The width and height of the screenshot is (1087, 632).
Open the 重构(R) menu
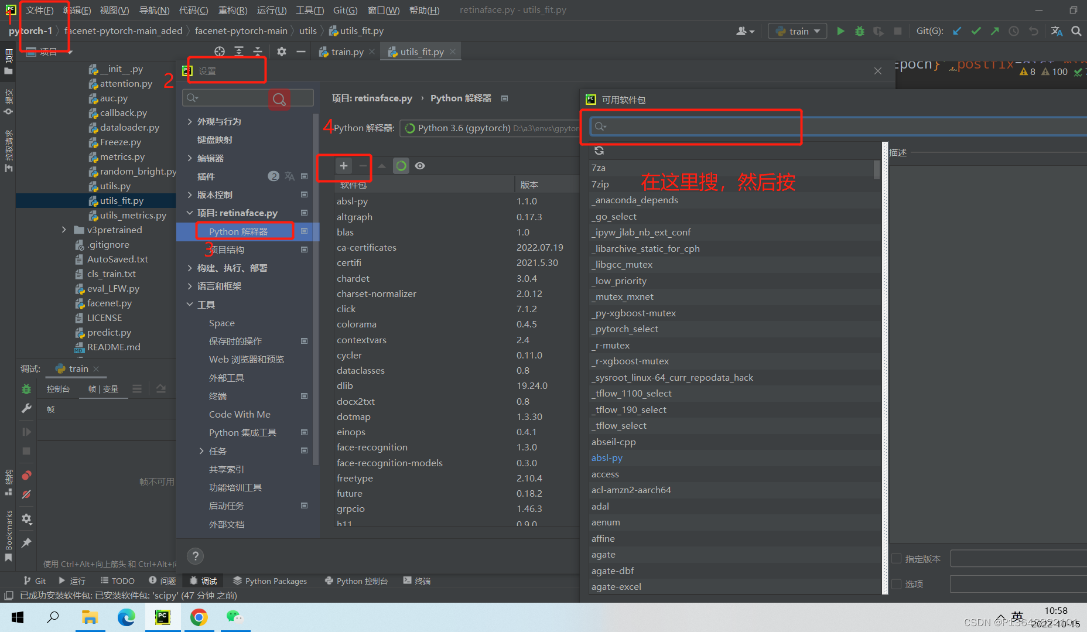[233, 11]
